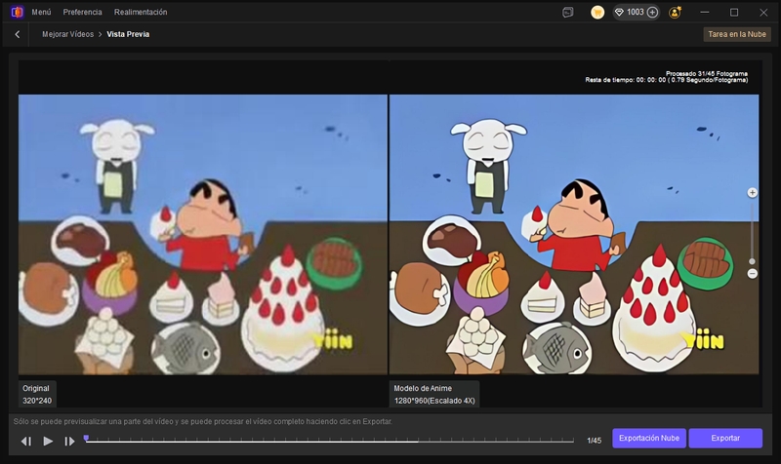Click the Original 320*240 label
This screenshot has height=464, width=781.
37,395
